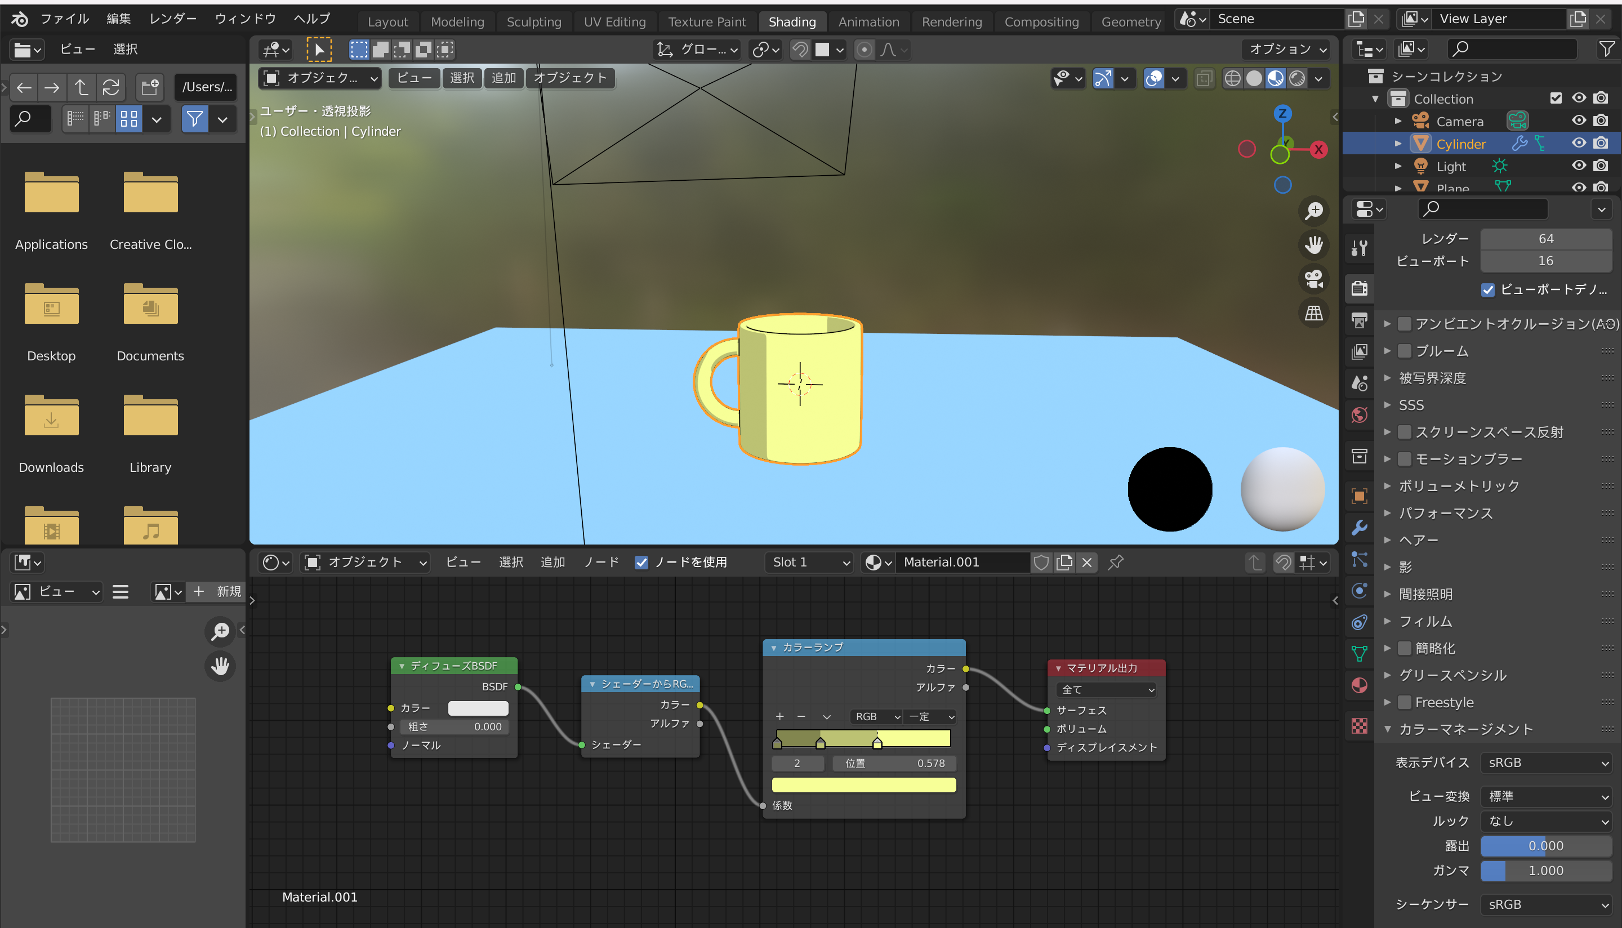1622x928 pixels.
Task: Uncheck the ノードを使用 checkbox
Action: tap(641, 562)
